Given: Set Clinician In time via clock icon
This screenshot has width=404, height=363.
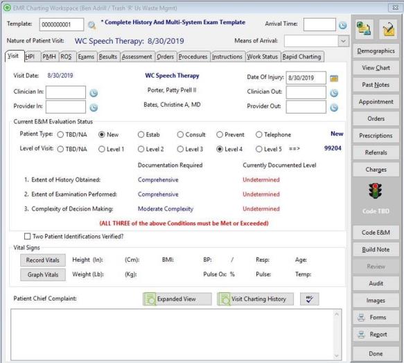Looking at the screenshot, I should (94, 93).
